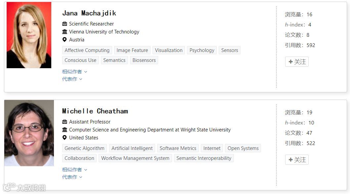Open Michelle Cheatham's profile name link
350x194 pixels.
95,111
